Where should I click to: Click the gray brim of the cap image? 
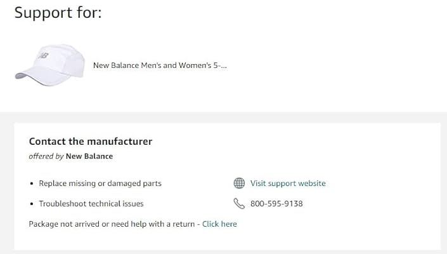tap(23, 76)
